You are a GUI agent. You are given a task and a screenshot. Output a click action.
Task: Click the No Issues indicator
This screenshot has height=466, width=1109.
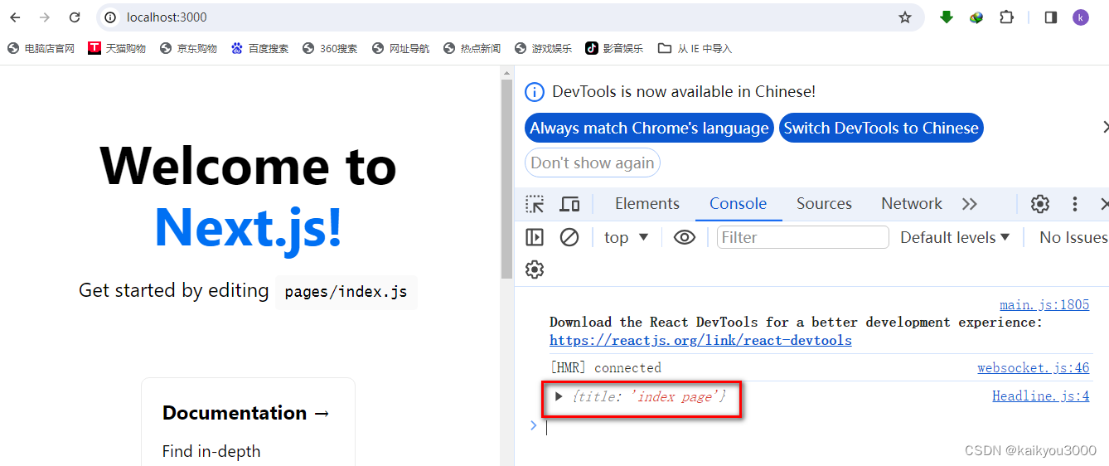tap(1073, 238)
